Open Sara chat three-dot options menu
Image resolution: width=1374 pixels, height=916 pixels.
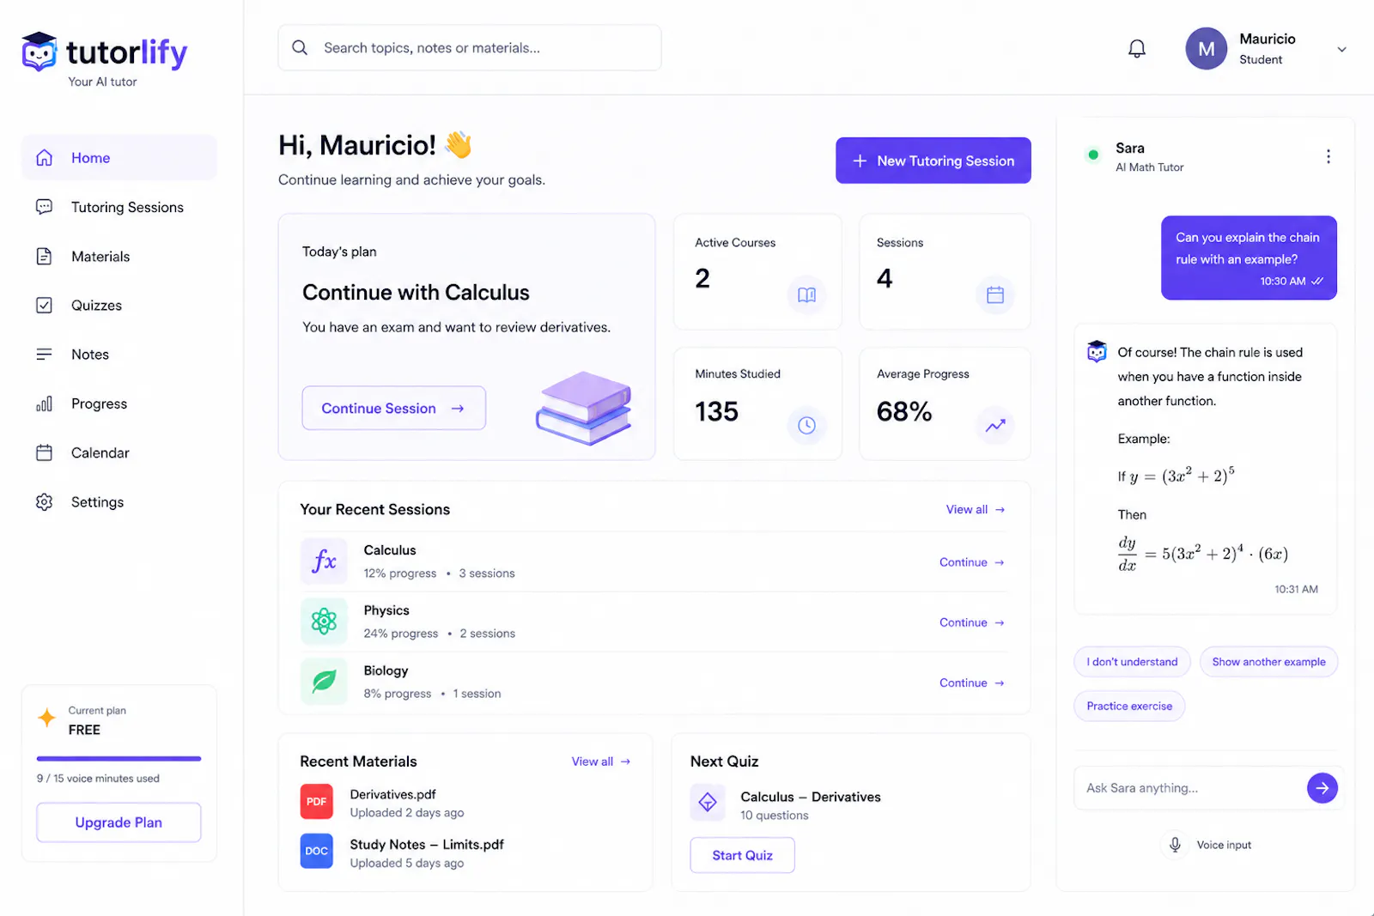[1328, 156]
